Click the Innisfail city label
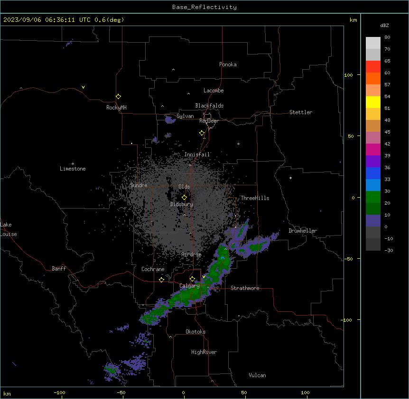Image resolution: width=409 pixels, height=399 pixels. pos(197,154)
